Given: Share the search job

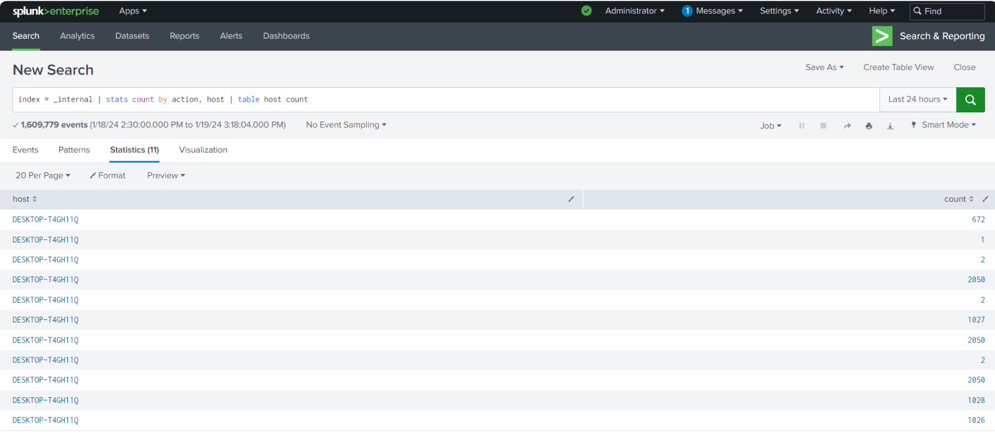Looking at the screenshot, I should point(847,125).
